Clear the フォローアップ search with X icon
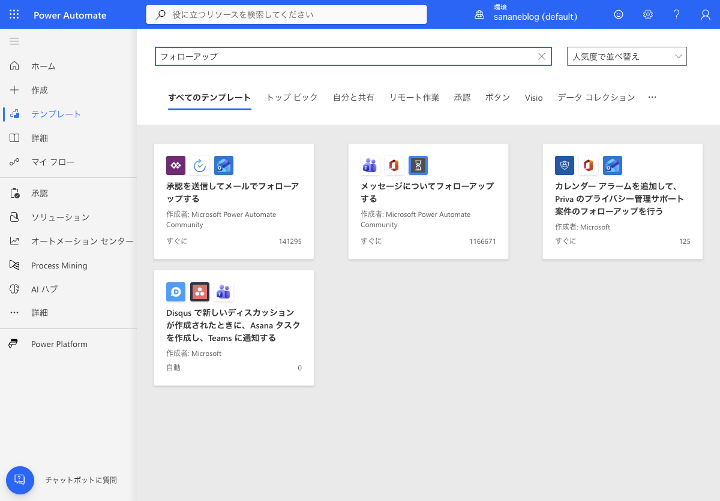 [541, 56]
